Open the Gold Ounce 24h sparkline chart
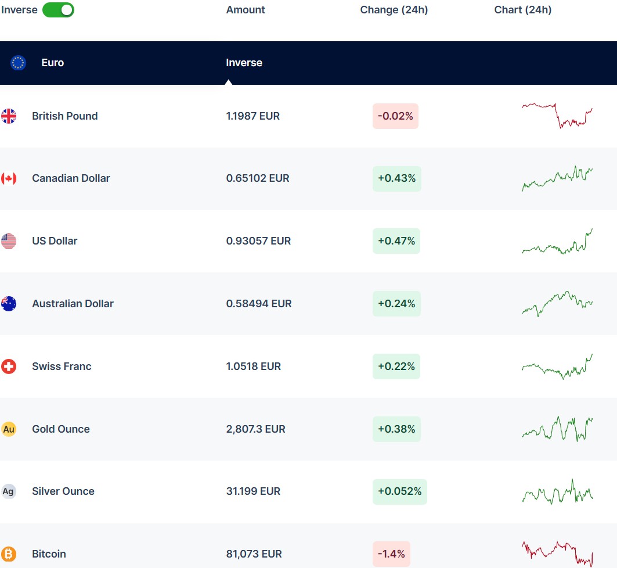Image resolution: width=617 pixels, height=568 pixels. 557,429
